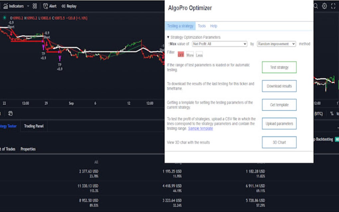Click the indicator templates grid icon
Image resolution: width=339 pixels, height=212 pixels.
click(35, 6)
